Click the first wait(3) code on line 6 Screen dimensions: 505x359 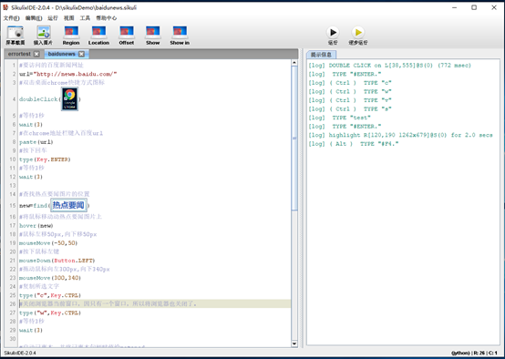(x=31, y=125)
